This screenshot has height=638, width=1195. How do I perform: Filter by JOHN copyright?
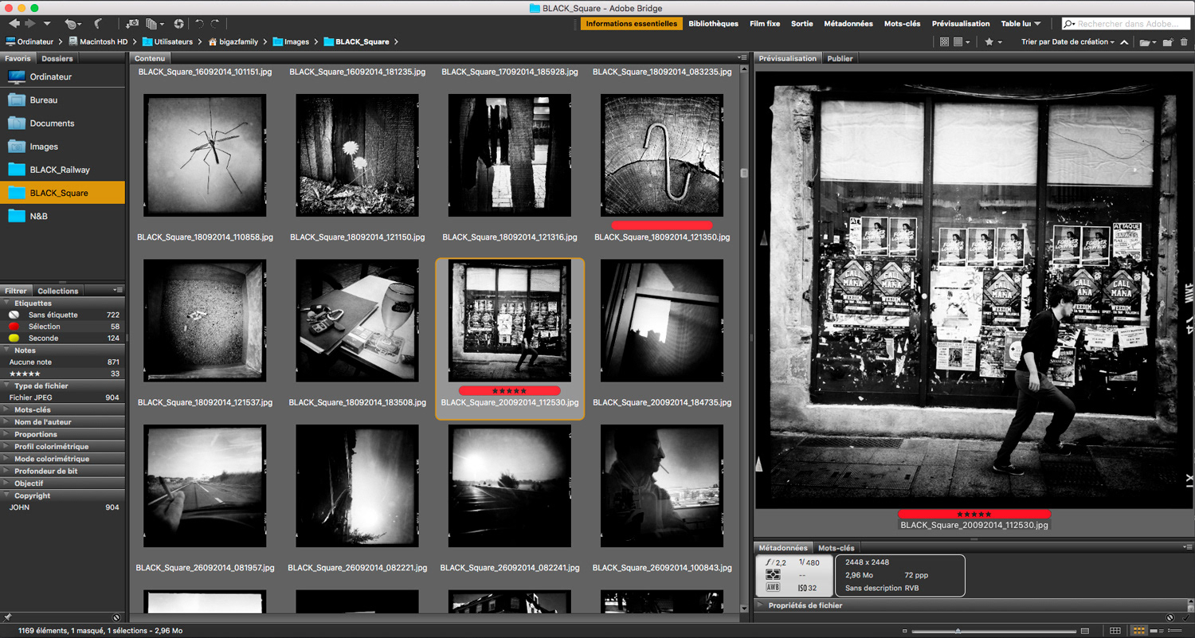click(62, 507)
